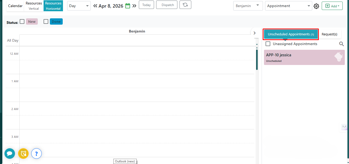
Task: Select the Resources Vertical view tab
Action: (x=34, y=6)
